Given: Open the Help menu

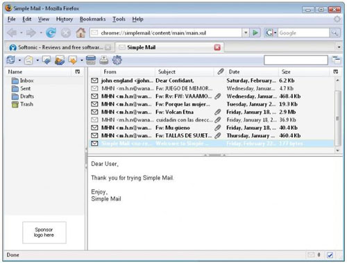Looking at the screenshot, I should 137,19.
